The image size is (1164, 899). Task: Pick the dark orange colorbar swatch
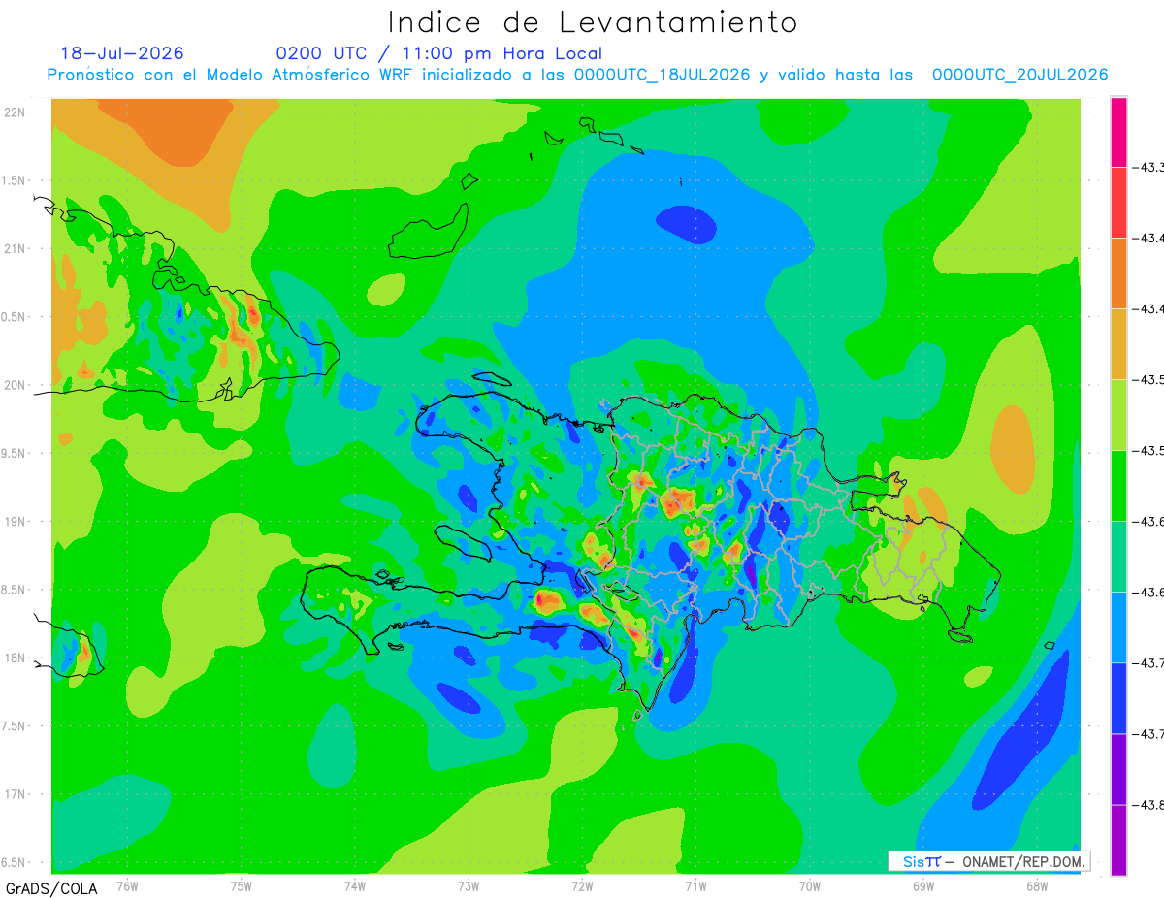coord(1118,273)
